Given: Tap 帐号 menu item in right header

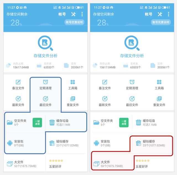Looking at the screenshot, I should tap(149, 14).
